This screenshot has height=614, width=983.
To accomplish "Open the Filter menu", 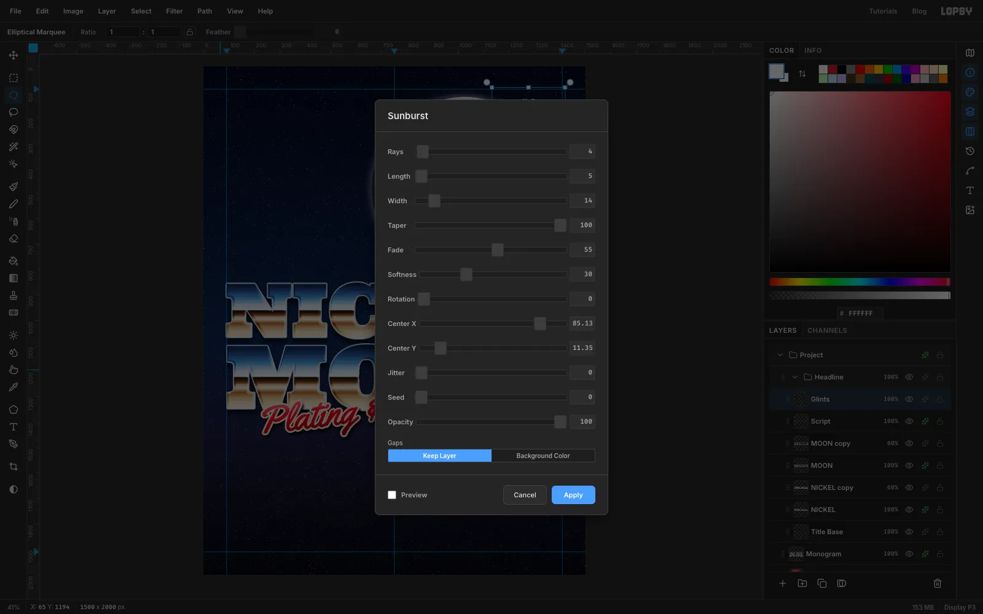I will [174, 11].
